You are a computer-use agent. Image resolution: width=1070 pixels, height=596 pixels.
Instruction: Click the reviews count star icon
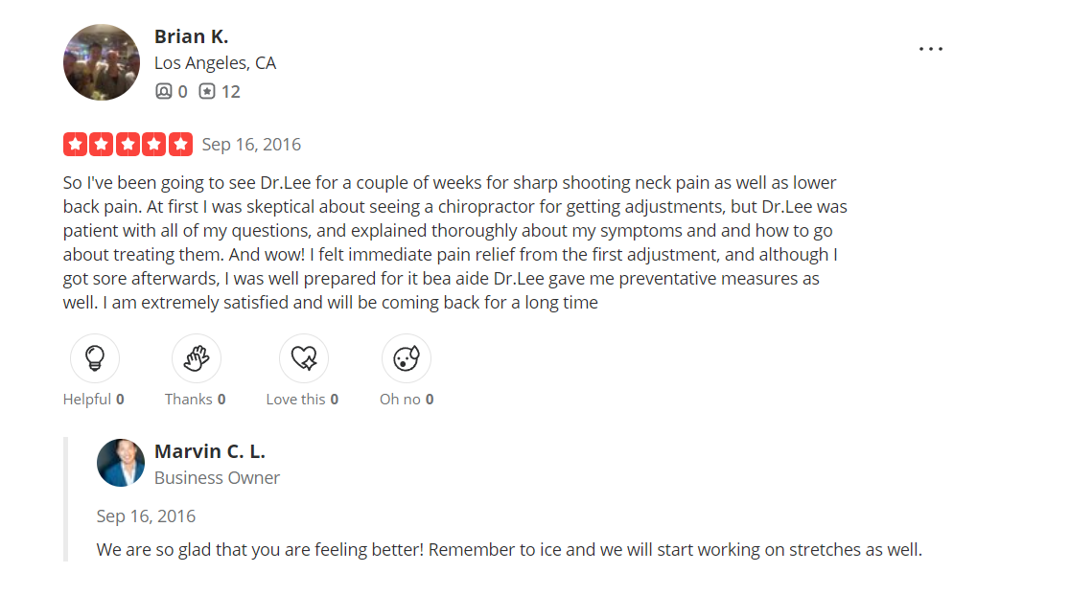[207, 92]
